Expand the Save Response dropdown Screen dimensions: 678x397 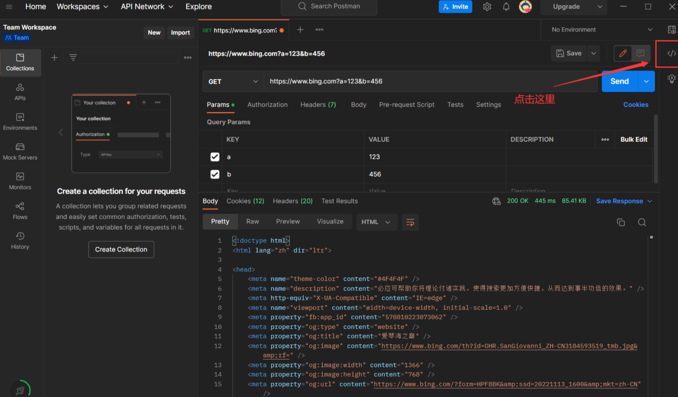point(624,201)
